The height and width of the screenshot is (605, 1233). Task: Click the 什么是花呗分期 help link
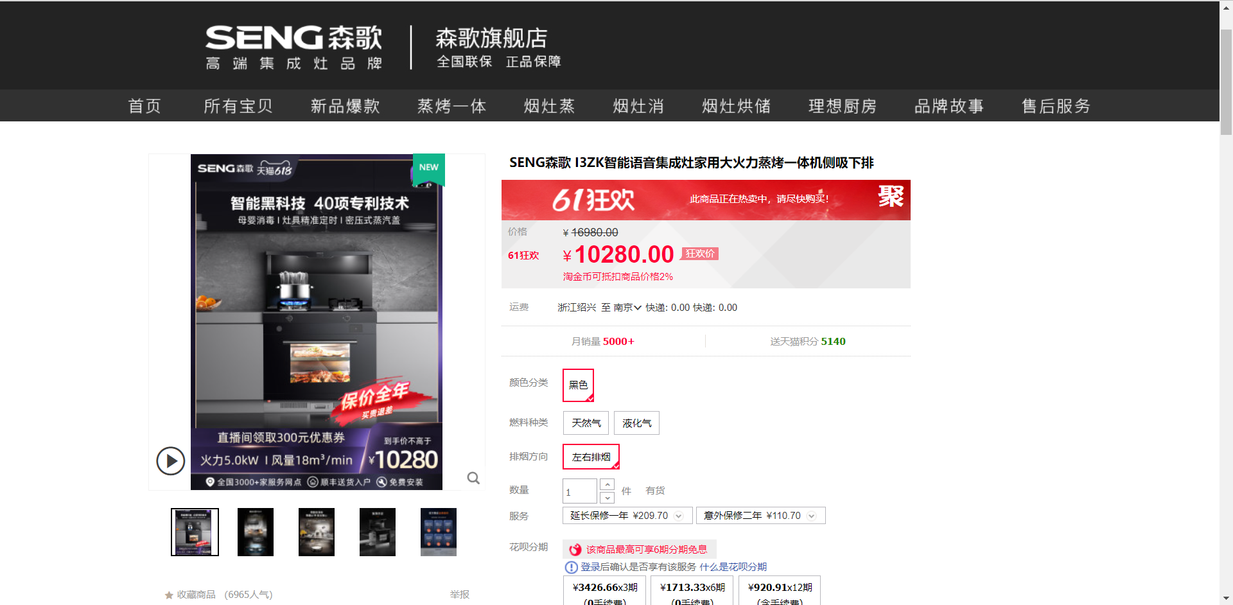[x=733, y=567]
